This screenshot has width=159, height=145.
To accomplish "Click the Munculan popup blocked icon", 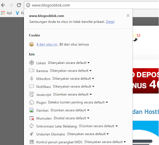I will (x=32, y=118).
